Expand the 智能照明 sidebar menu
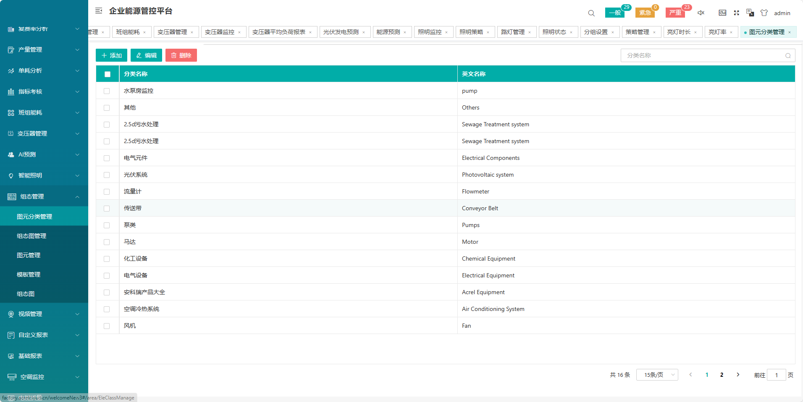Image resolution: width=803 pixels, height=402 pixels. [44, 175]
